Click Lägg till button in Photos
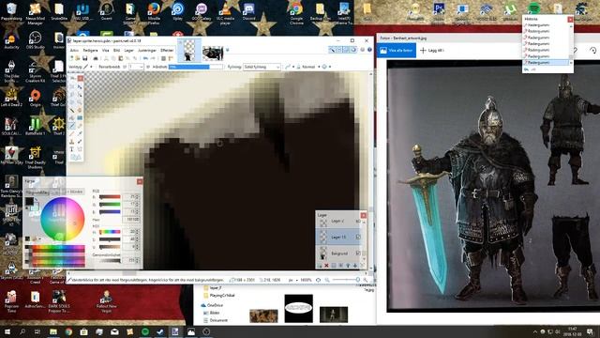 [431, 50]
